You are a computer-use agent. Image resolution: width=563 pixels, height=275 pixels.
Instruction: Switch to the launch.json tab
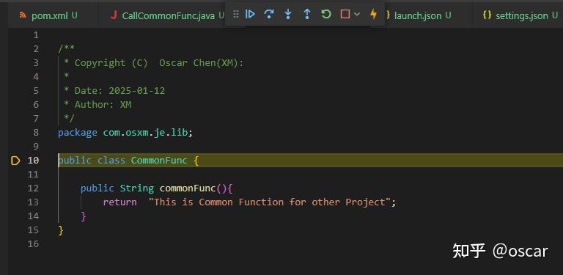pyautogui.click(x=419, y=15)
